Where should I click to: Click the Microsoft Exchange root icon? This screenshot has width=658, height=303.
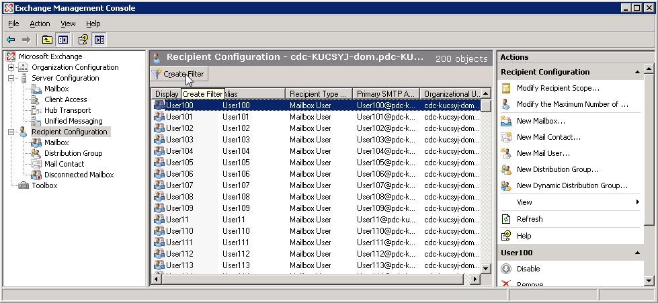click(x=11, y=56)
